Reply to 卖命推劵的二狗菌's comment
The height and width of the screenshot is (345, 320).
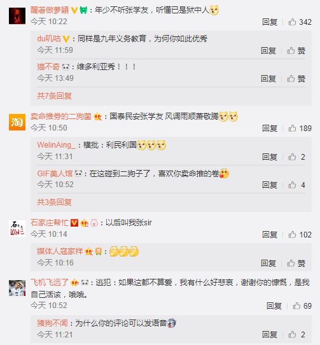[x=270, y=129]
